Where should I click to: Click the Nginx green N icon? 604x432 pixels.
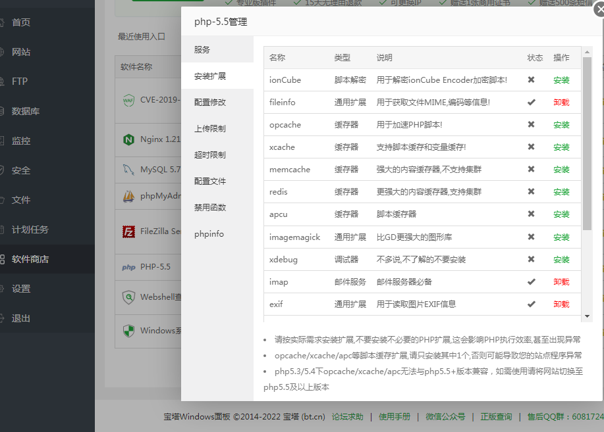click(x=128, y=139)
